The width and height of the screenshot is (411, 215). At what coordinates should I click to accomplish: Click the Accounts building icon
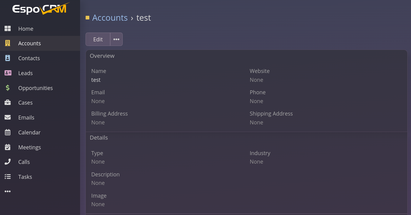[8, 43]
